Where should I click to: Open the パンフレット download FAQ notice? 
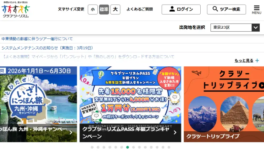click(x=88, y=57)
